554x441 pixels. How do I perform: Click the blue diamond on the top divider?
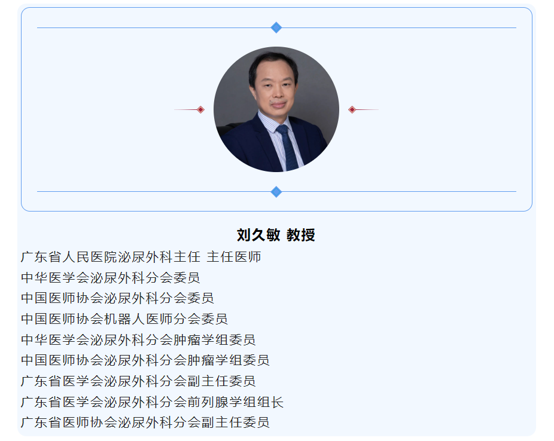point(276,27)
